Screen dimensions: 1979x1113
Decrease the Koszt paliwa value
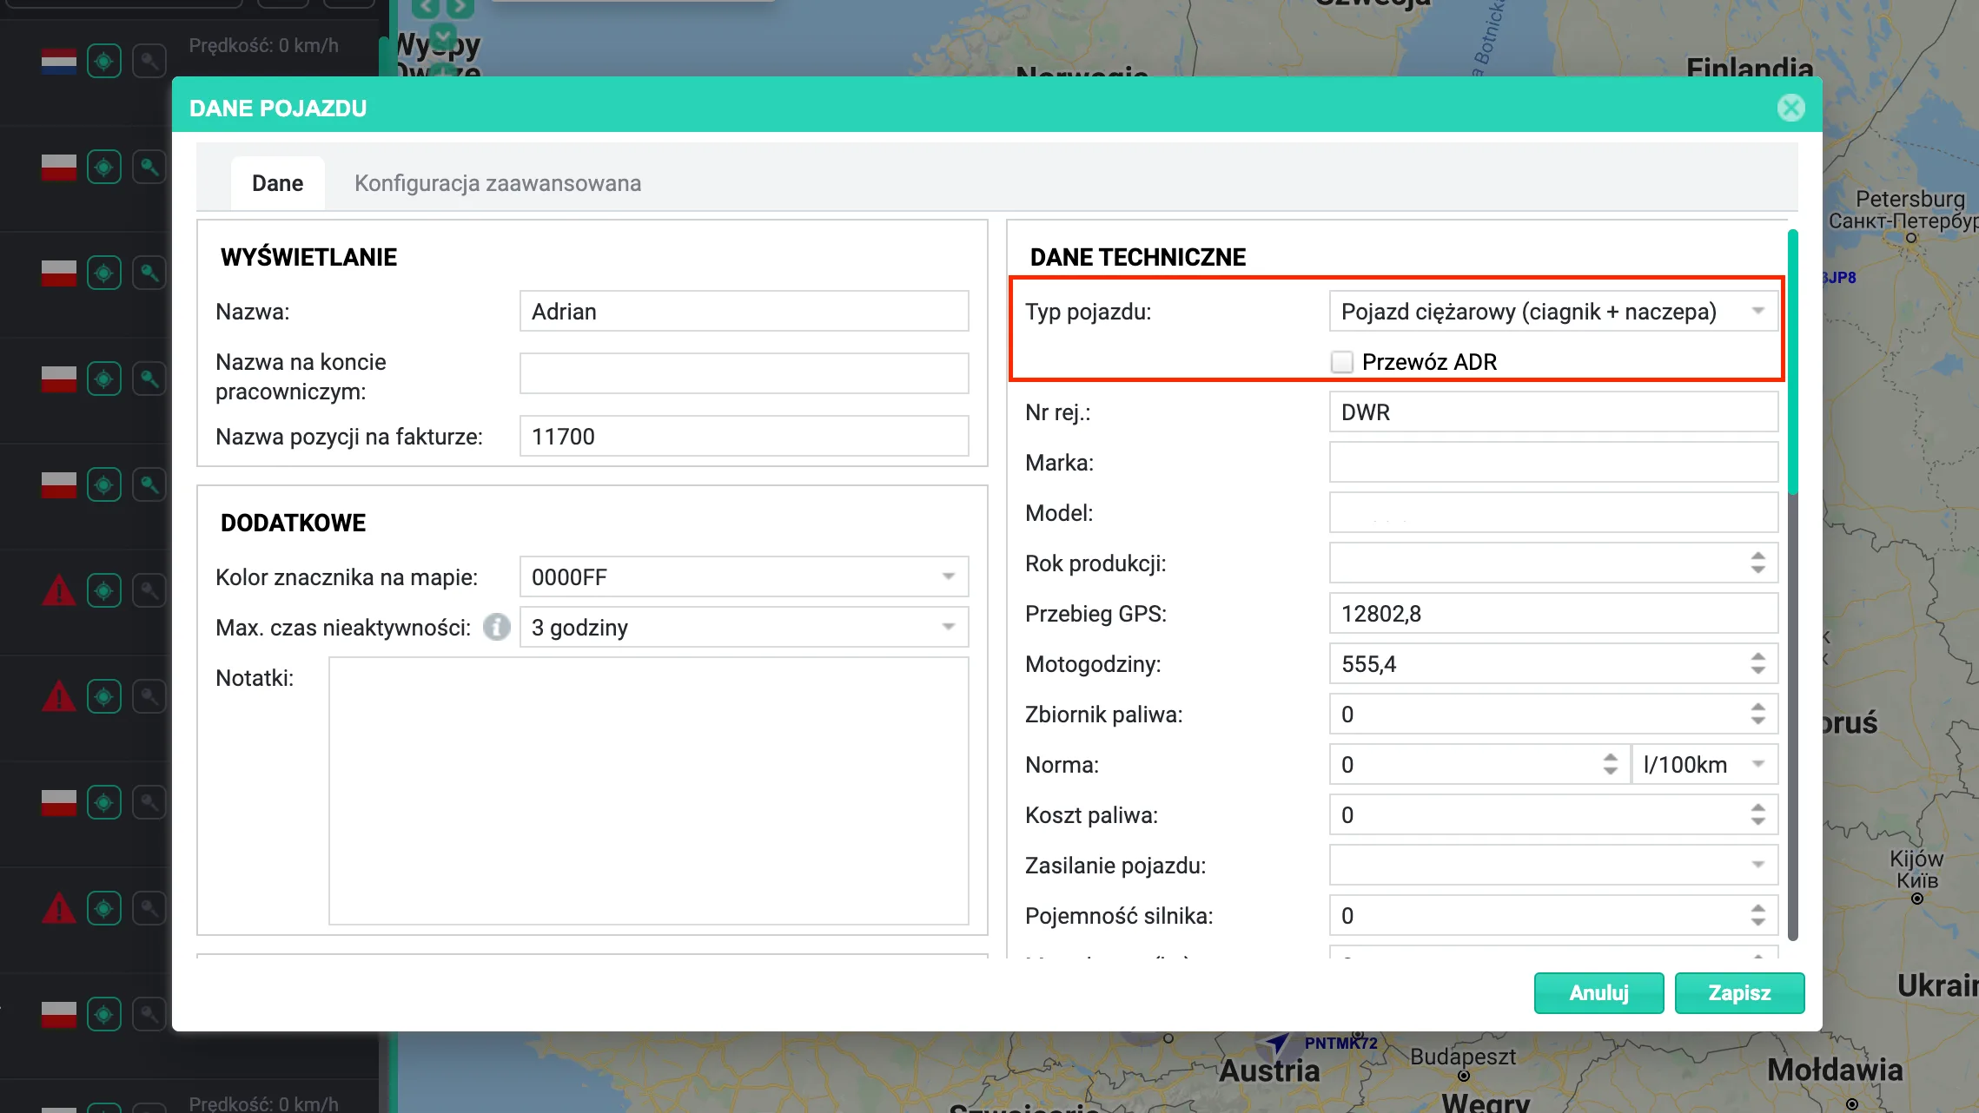click(x=1758, y=822)
